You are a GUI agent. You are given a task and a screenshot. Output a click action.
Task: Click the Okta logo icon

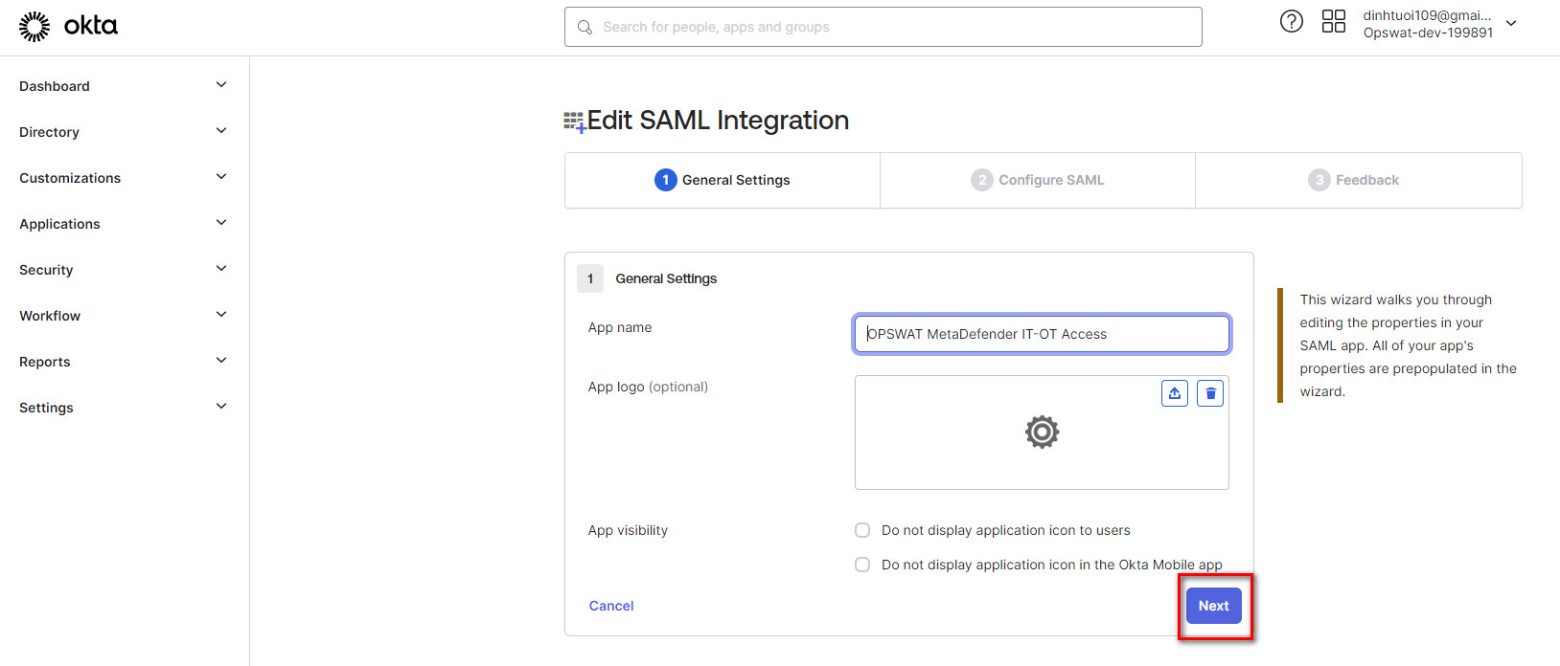click(x=34, y=27)
